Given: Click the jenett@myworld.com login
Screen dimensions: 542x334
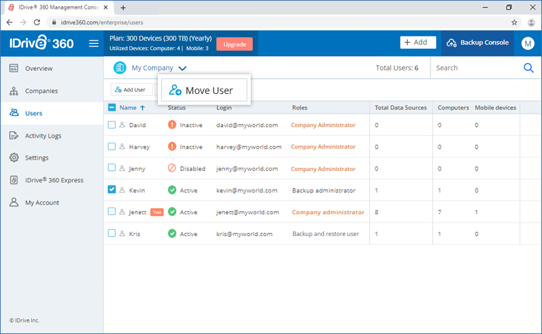Looking at the screenshot, I should pos(247,212).
